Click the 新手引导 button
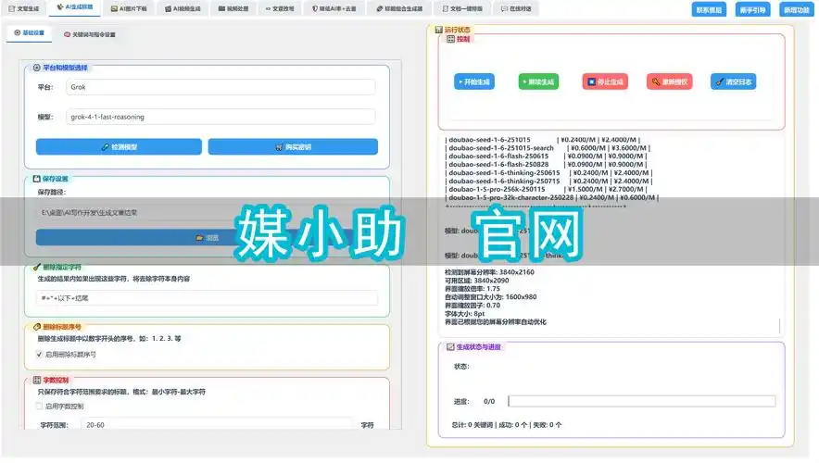Viewport: 819px width, 463px height. pos(752,9)
